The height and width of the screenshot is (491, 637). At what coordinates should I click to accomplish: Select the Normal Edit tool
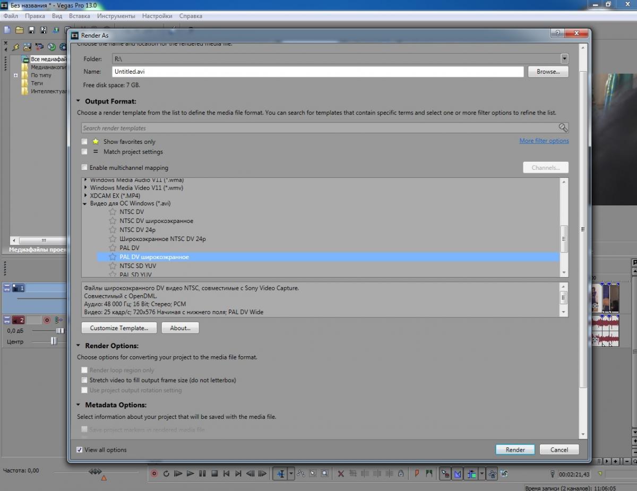(281, 473)
